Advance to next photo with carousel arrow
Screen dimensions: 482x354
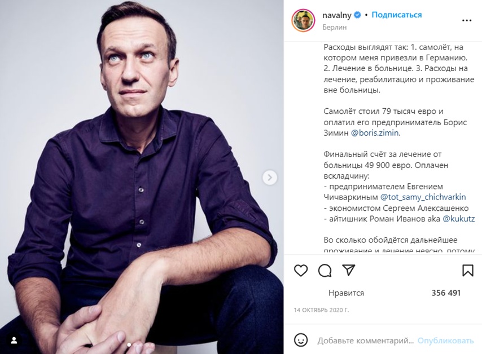[270, 178]
